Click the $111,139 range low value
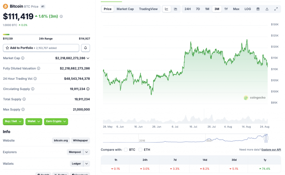The image size is (285, 175). [8, 39]
